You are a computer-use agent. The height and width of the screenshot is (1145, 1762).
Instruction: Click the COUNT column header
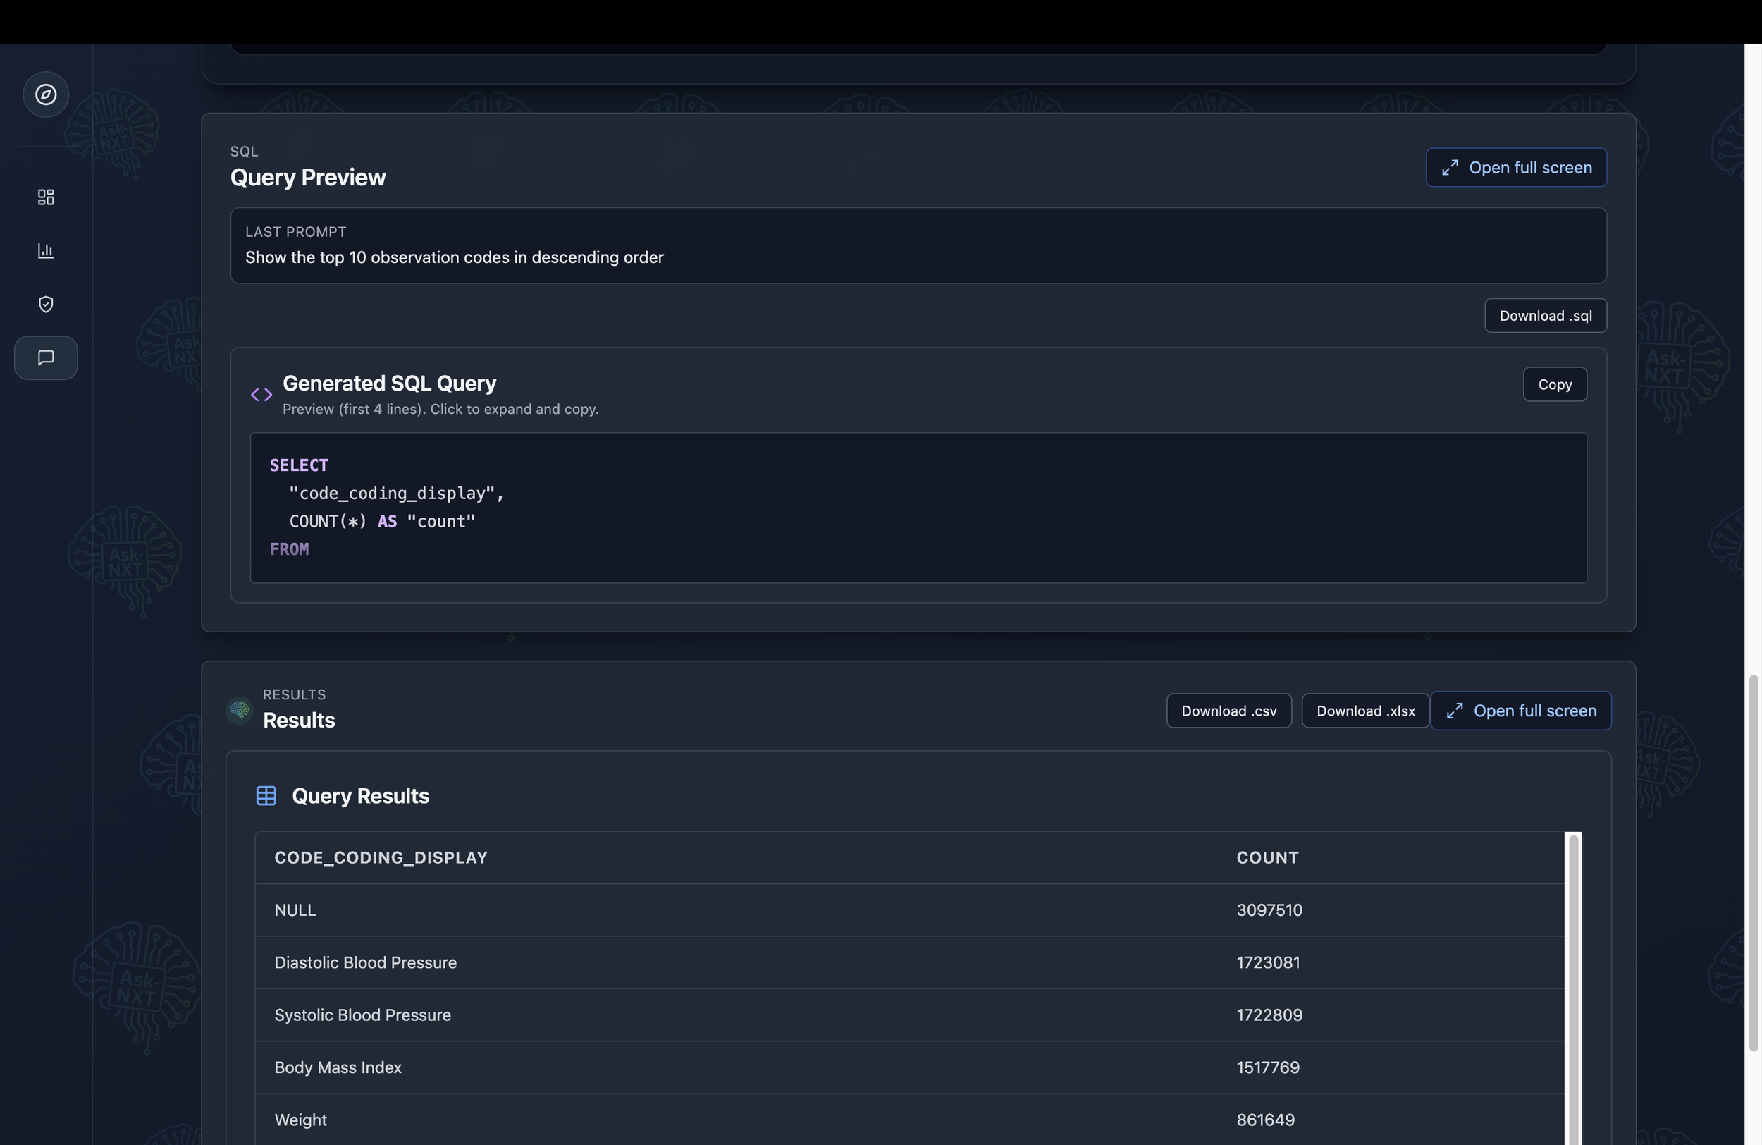click(x=1267, y=857)
